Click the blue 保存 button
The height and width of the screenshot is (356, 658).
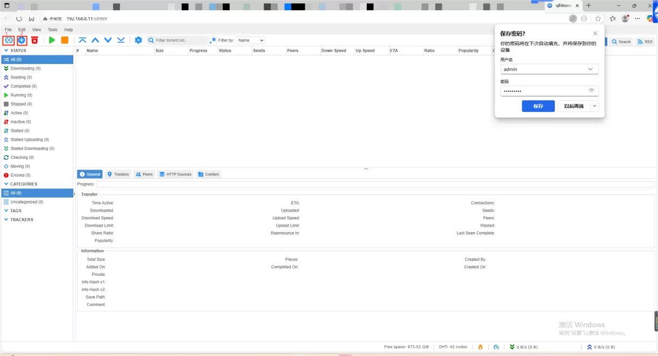[538, 106]
